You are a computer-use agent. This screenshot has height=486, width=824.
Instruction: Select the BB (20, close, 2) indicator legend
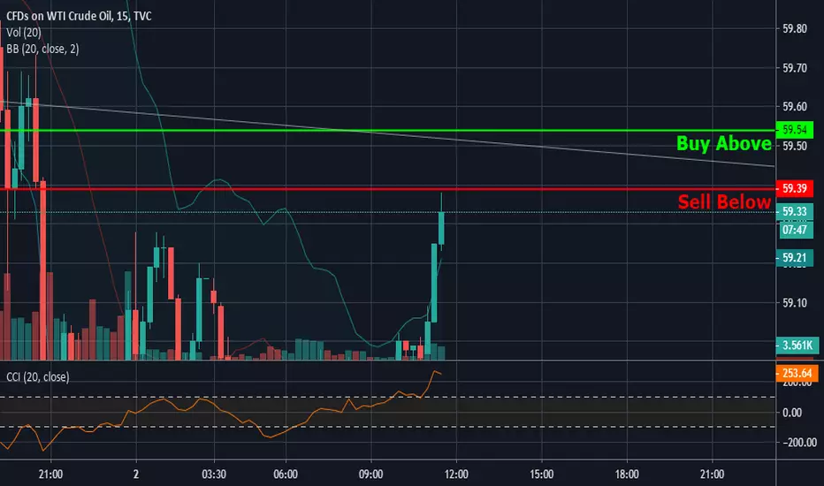(x=42, y=49)
